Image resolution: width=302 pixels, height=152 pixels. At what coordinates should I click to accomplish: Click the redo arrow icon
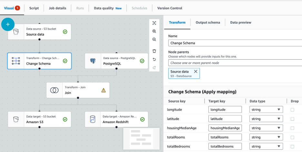[154, 67]
